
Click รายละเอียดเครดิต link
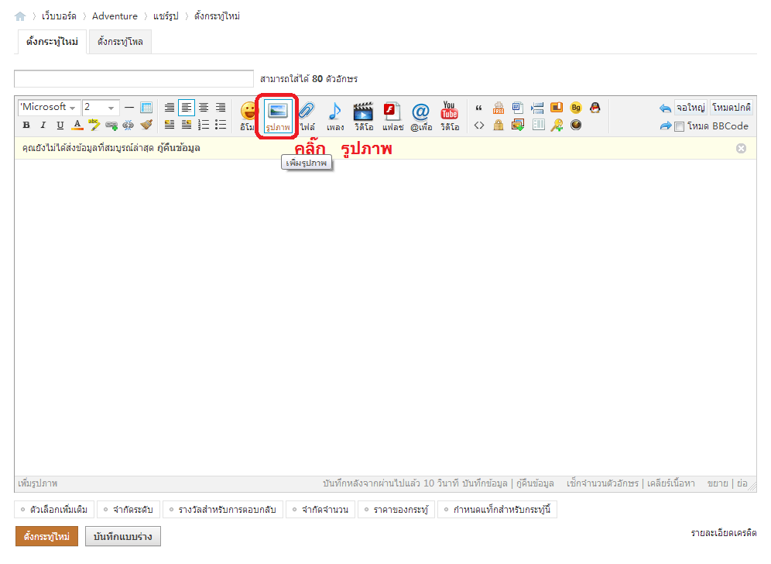click(723, 533)
